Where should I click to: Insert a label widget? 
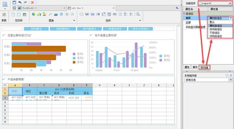(87, 14)
